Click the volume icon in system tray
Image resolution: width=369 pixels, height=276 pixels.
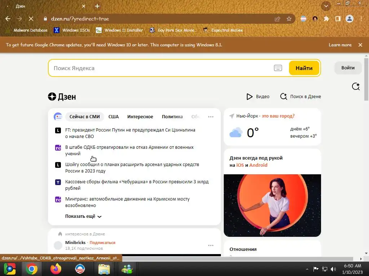click(x=333, y=269)
